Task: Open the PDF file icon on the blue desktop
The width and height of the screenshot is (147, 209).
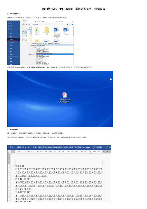Action: coord(64,95)
